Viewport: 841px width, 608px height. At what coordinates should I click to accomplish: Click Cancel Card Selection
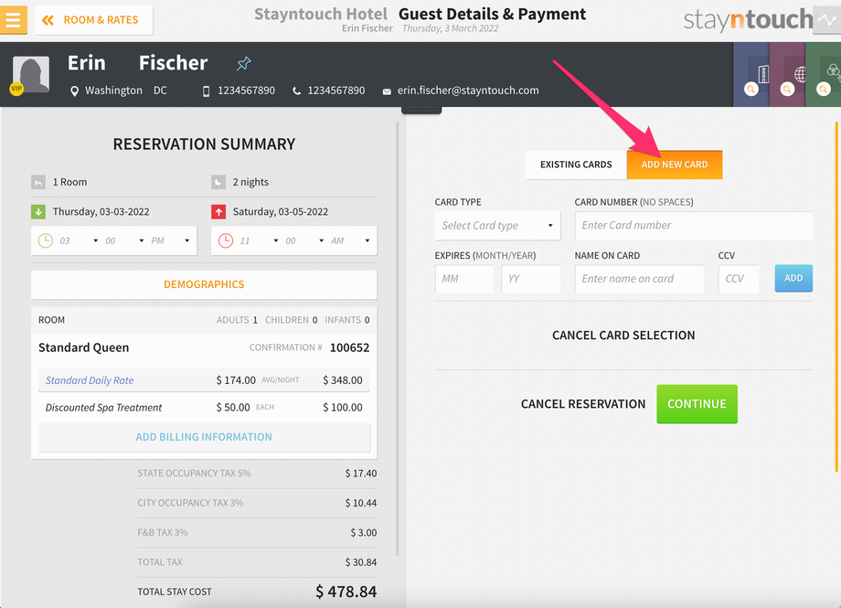(623, 336)
